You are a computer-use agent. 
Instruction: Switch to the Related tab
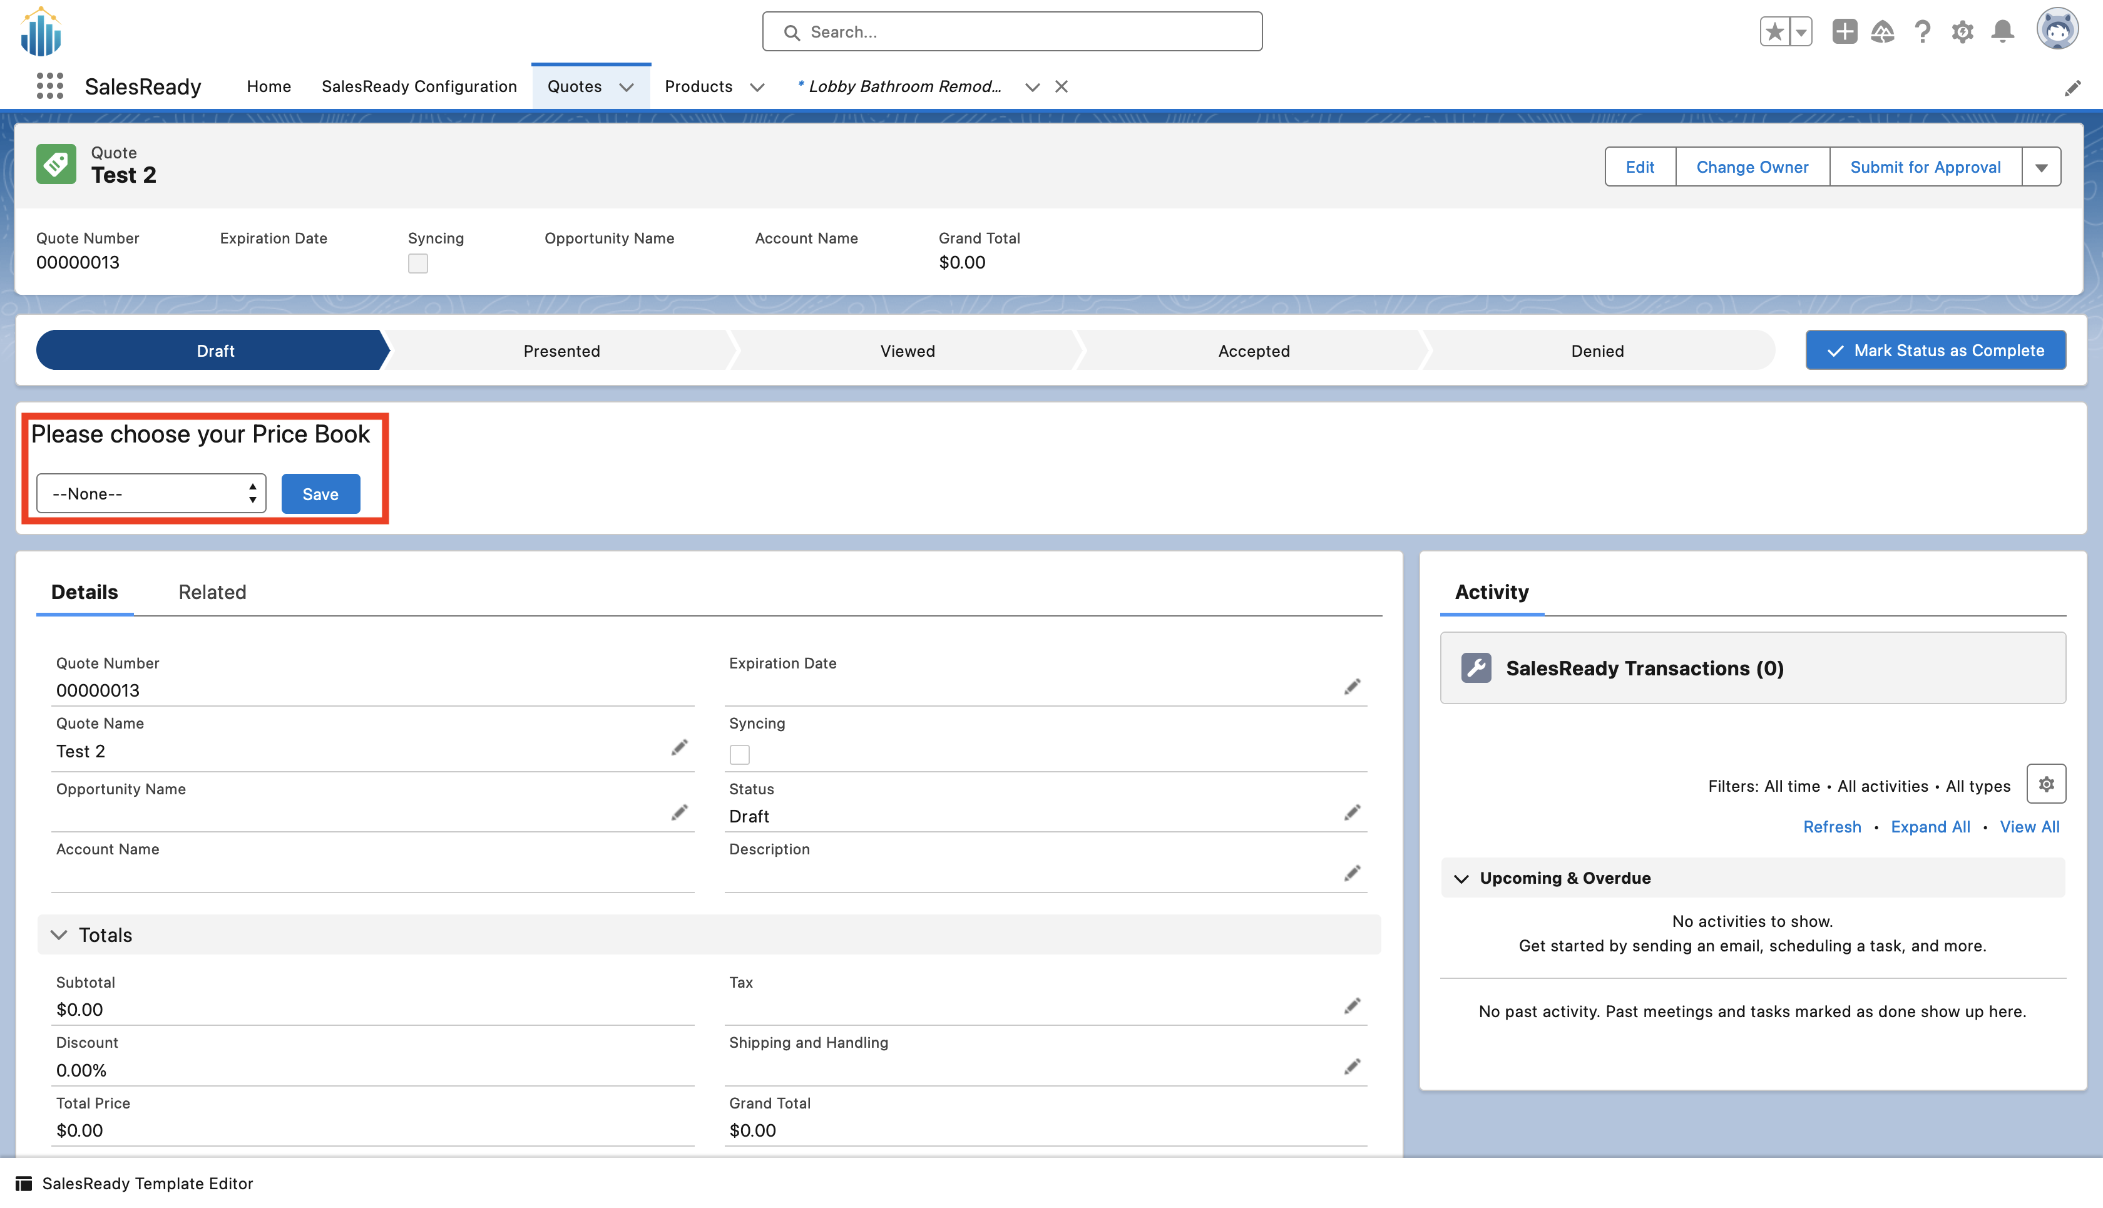[212, 591]
